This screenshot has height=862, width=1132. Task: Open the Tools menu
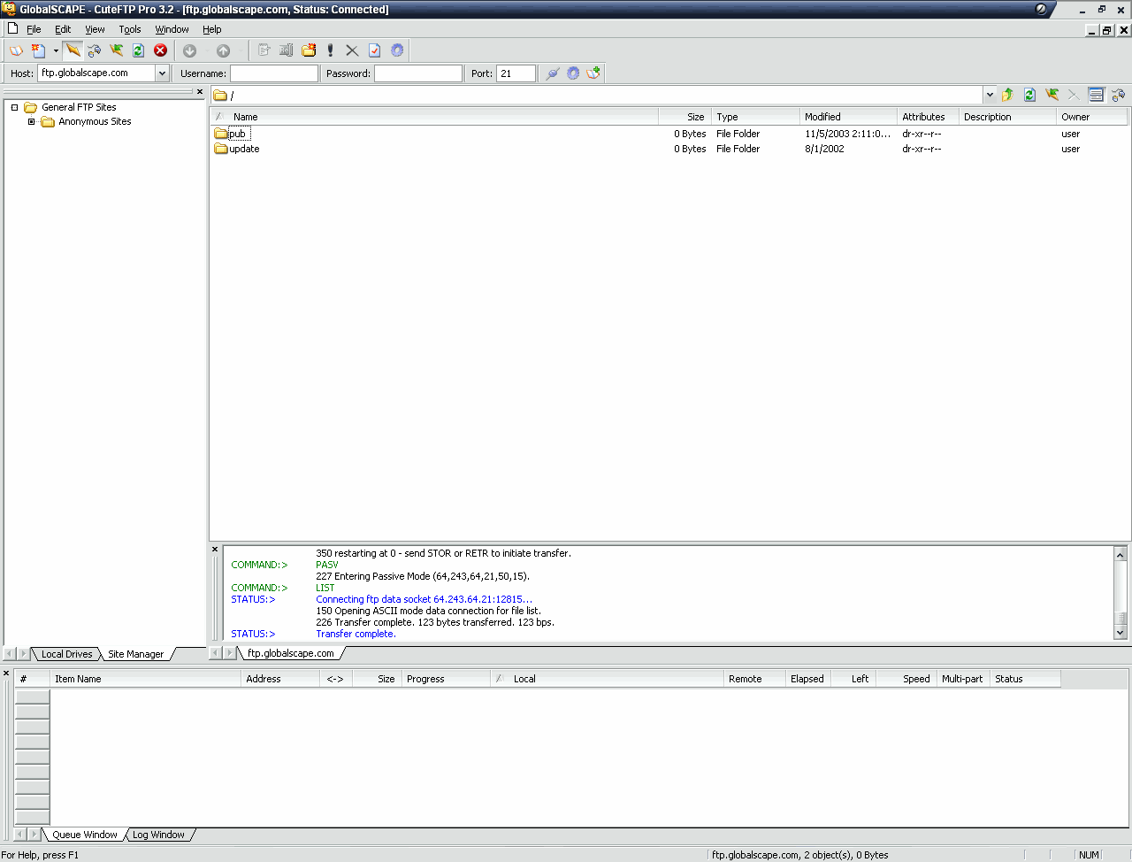[x=130, y=29]
